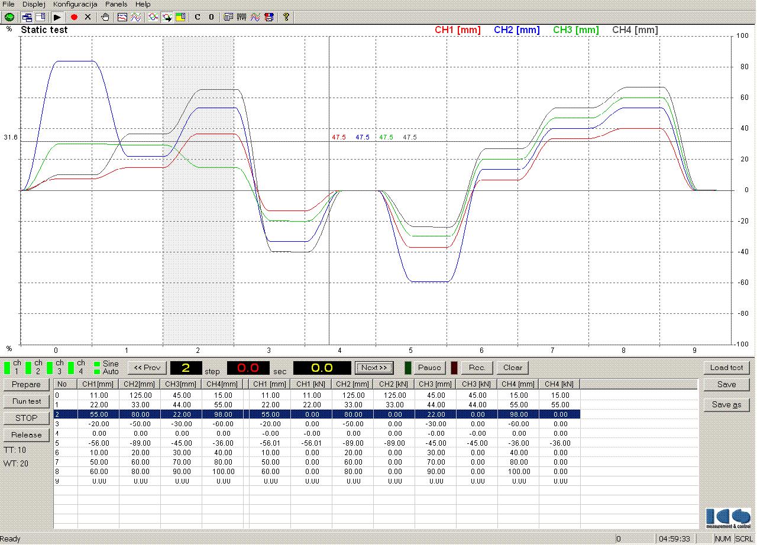Click the CH3 [mm] green legend label
Image resolution: width=757 pixels, height=545 pixels.
click(x=576, y=30)
